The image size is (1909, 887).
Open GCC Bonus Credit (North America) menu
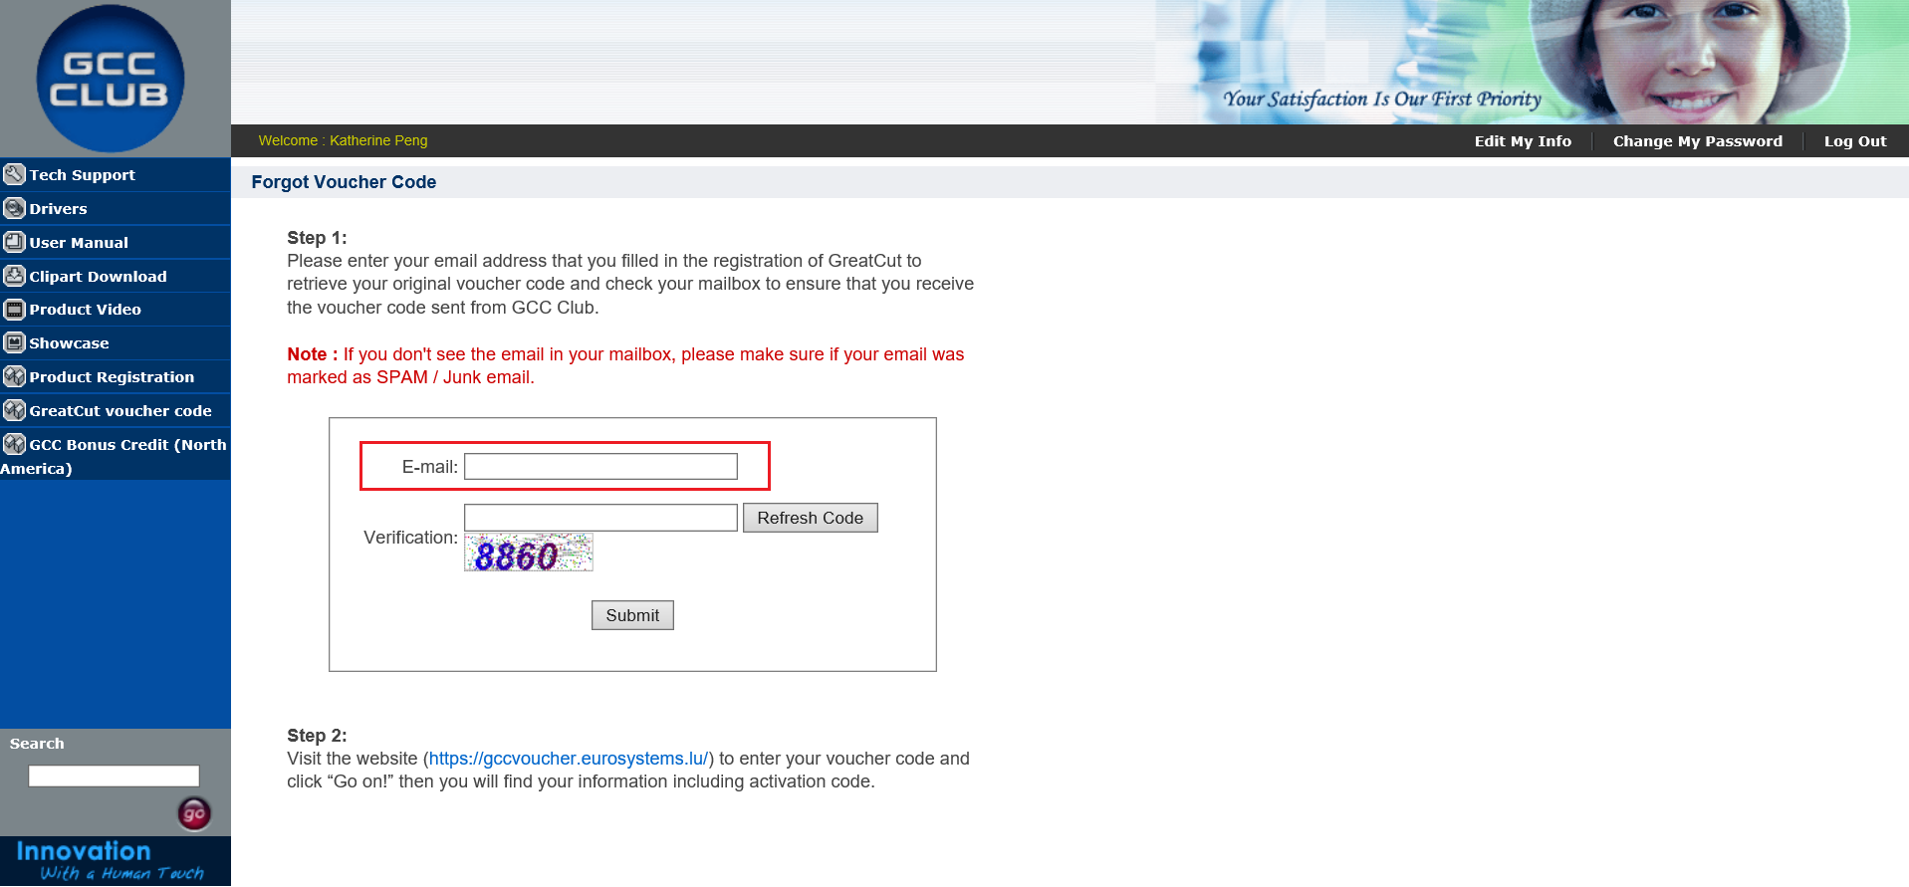[126, 445]
